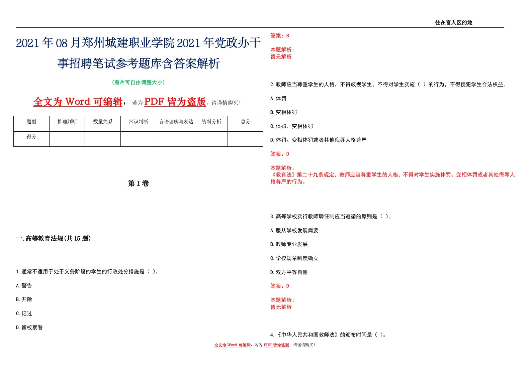Screen dimensions: 531x375
Task: Select the '数量关系' table cell
Action: [103, 124]
